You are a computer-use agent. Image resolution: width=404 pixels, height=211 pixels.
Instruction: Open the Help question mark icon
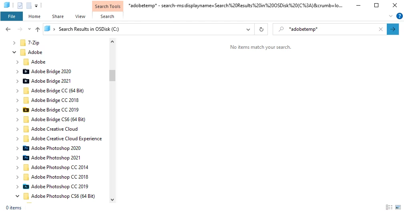tap(399, 16)
